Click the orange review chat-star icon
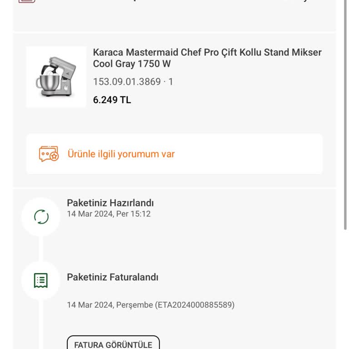Viewport: 349px width, 349px height. click(49, 154)
